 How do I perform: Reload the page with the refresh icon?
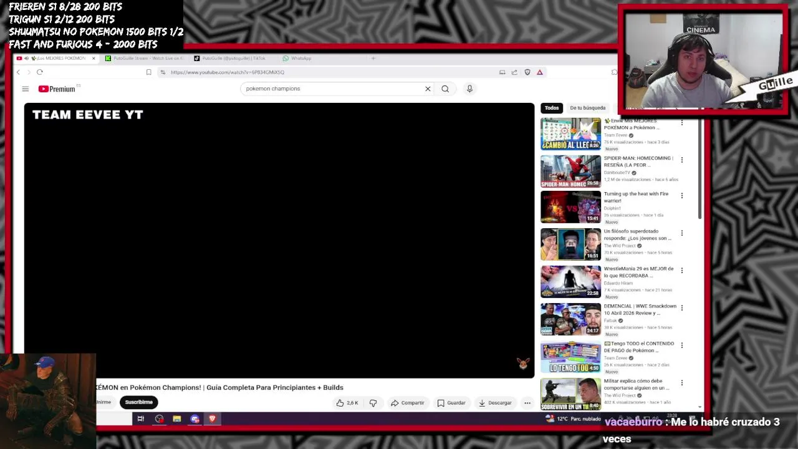(x=40, y=72)
